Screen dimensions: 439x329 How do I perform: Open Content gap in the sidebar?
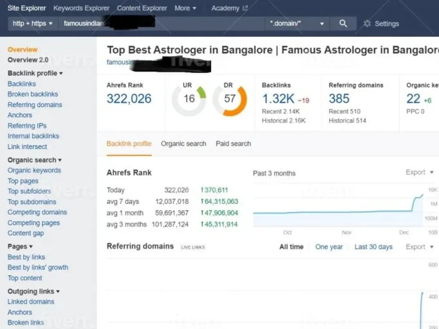click(x=26, y=233)
